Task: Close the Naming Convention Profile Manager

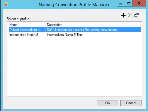Action: click(x=139, y=4)
